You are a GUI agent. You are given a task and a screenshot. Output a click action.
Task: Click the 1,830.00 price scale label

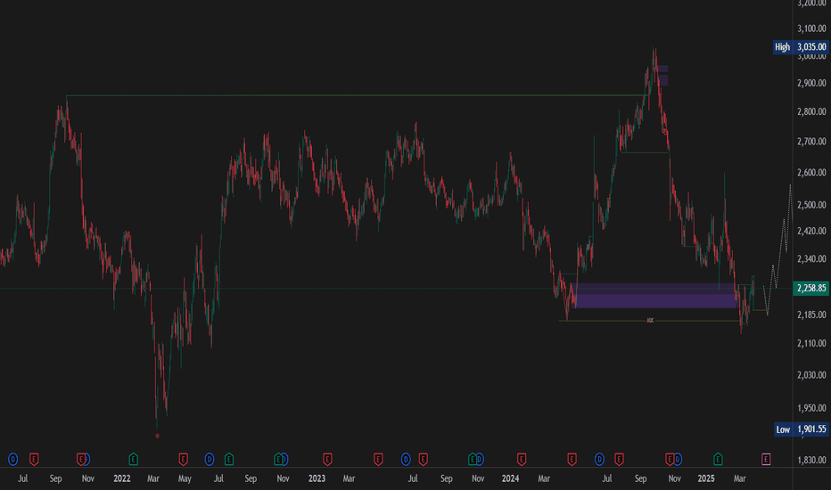coord(811,461)
